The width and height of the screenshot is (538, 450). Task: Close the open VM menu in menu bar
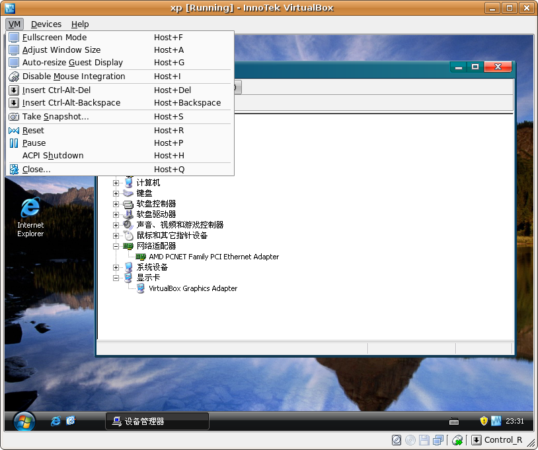[15, 24]
